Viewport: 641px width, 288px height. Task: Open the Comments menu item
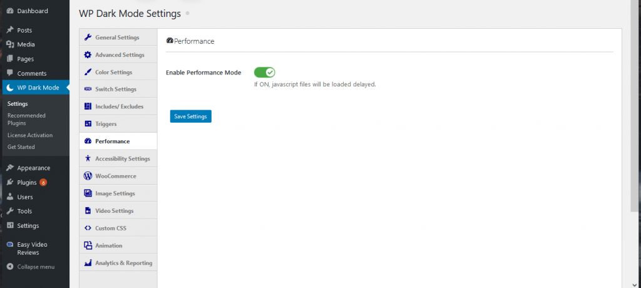(36, 73)
